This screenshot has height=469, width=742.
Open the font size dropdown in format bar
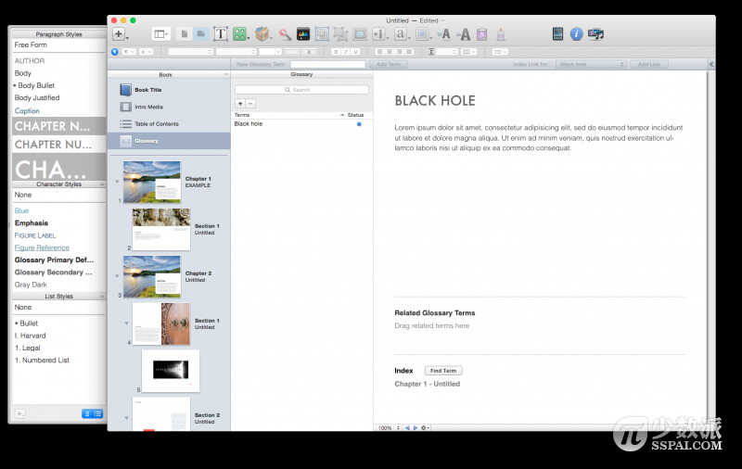(270, 52)
